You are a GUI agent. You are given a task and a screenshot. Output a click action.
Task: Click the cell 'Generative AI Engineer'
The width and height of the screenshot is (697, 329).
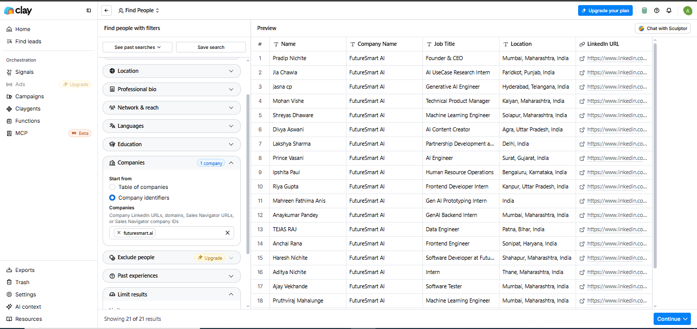click(x=461, y=87)
